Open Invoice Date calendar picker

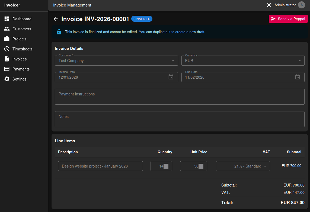click(171, 77)
